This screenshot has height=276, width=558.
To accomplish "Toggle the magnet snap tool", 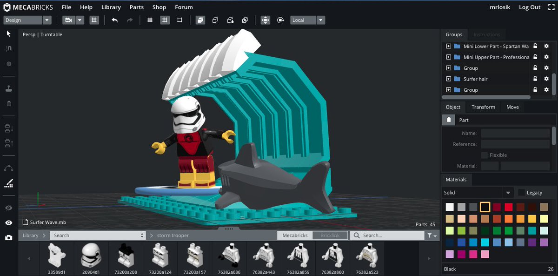I will point(8,48).
